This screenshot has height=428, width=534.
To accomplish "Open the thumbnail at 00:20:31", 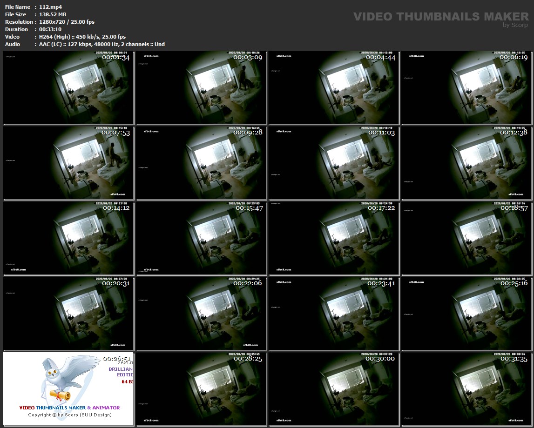I will pos(68,314).
